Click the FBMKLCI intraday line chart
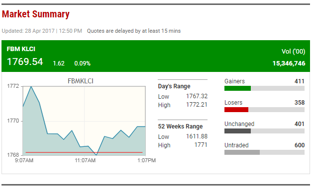 84,121
